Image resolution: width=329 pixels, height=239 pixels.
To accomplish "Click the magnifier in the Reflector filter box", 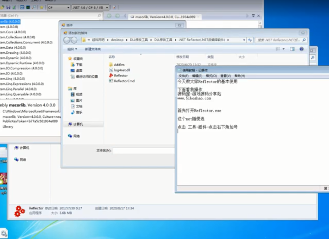I will (x=99, y=16).
